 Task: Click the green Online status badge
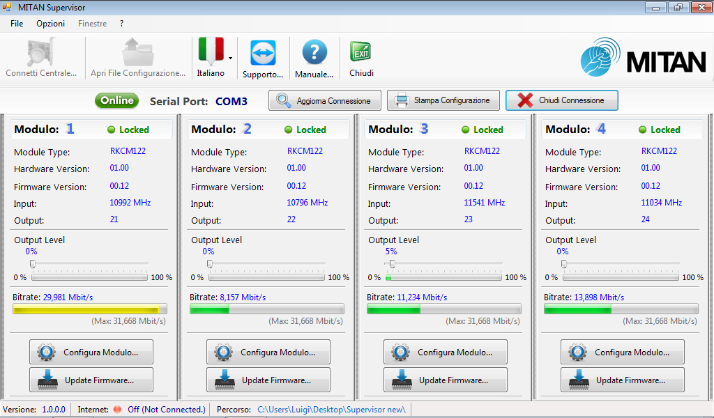click(x=117, y=100)
